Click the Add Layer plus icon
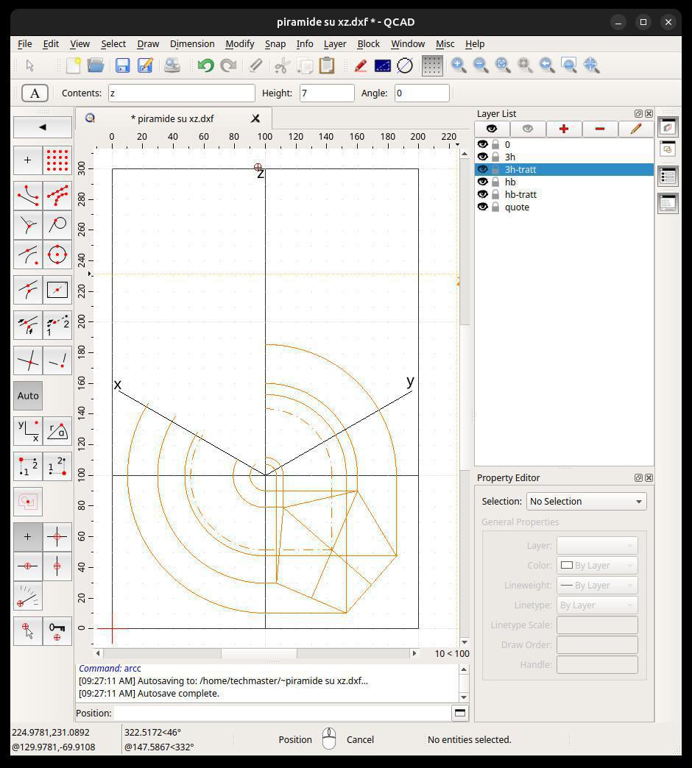This screenshot has width=692, height=768. [563, 129]
